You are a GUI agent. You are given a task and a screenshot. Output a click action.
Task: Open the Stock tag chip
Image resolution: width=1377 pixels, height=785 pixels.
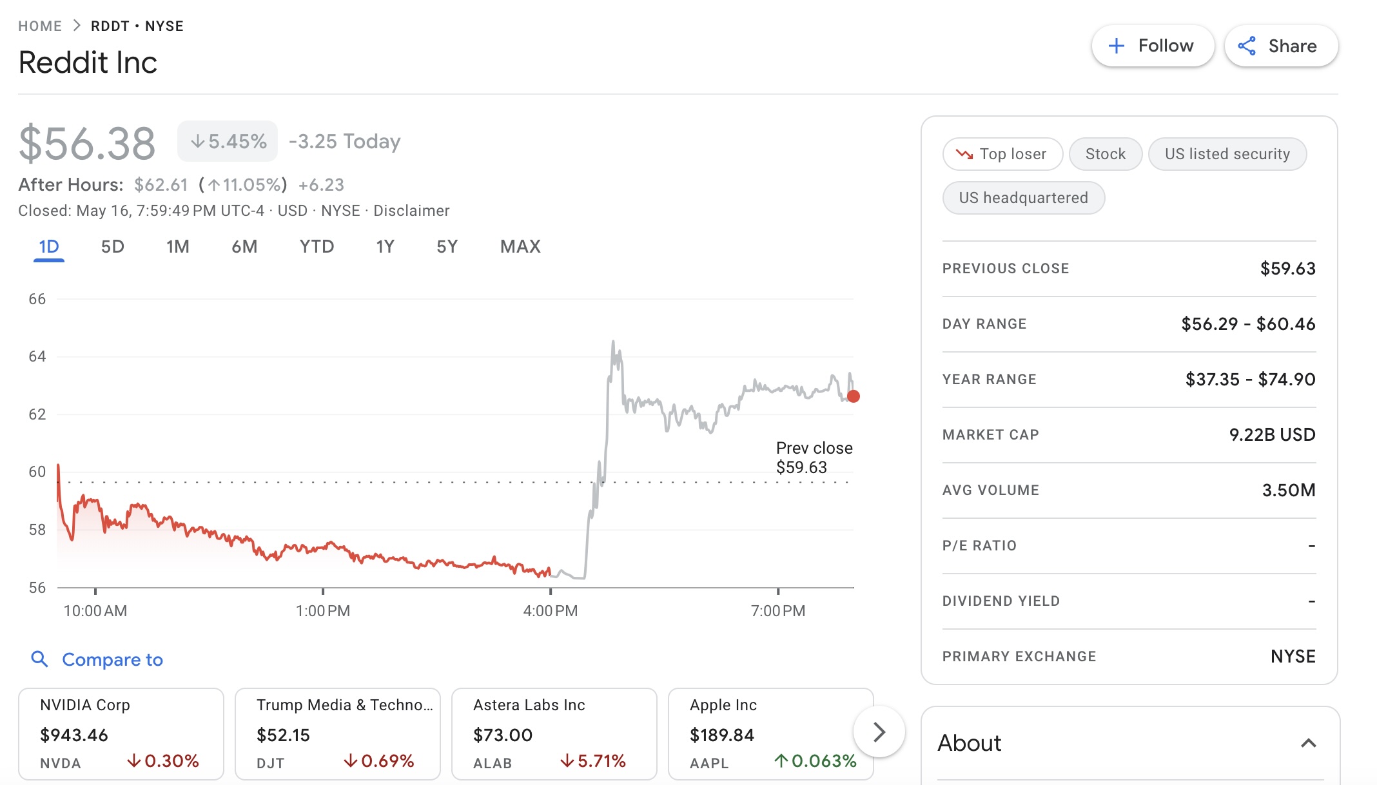(1106, 154)
